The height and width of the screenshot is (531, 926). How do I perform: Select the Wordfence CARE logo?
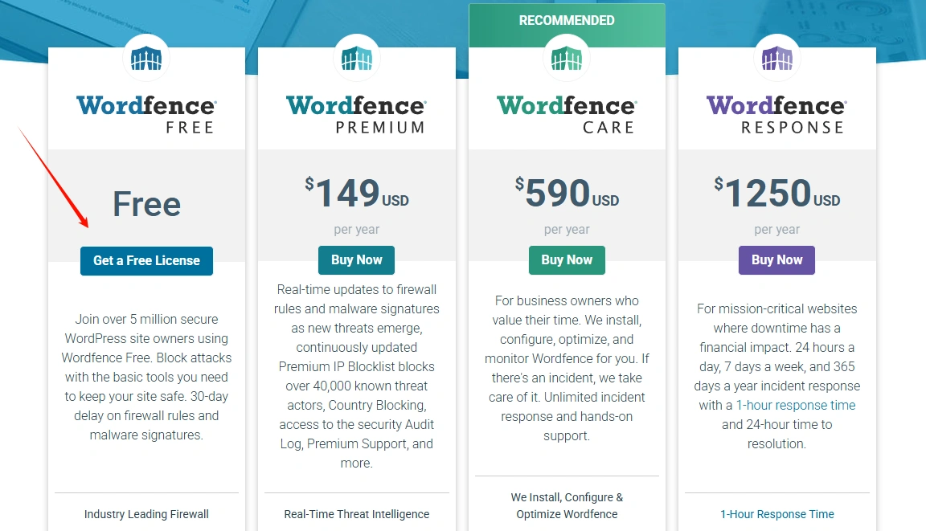pyautogui.click(x=567, y=112)
